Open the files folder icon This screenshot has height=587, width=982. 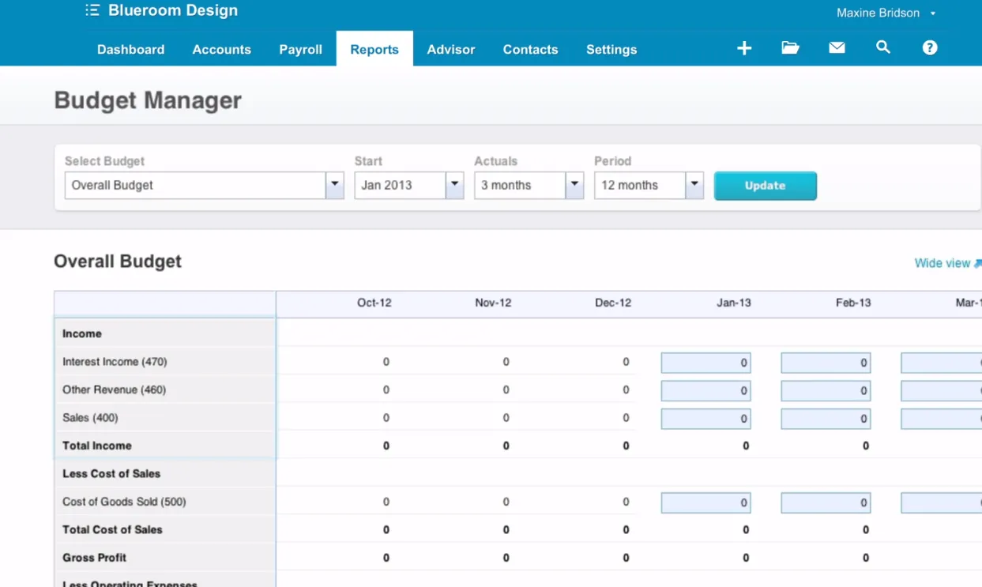[x=790, y=48]
